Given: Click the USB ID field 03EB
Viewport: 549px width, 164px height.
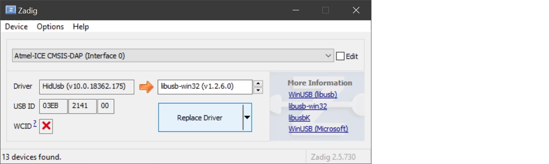Looking at the screenshot, I should [53, 106].
